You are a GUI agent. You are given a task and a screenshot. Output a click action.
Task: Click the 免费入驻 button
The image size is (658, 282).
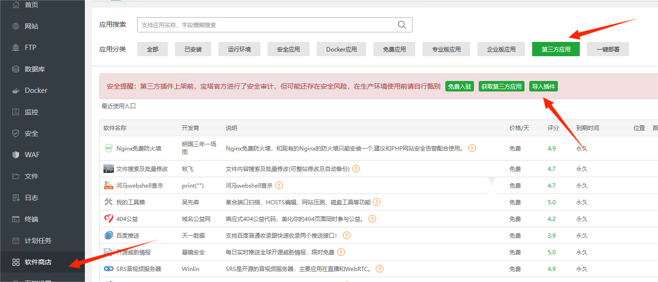[x=460, y=86]
